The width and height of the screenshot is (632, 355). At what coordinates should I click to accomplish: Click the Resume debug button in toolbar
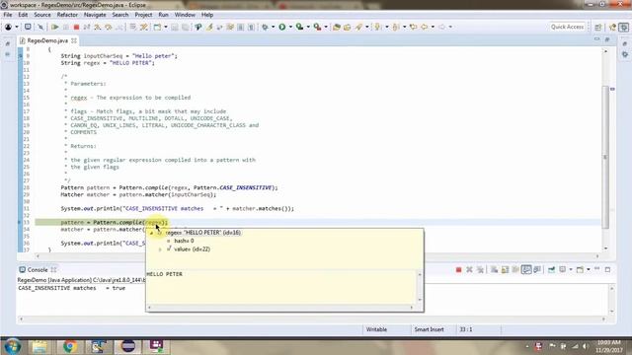[55, 27]
